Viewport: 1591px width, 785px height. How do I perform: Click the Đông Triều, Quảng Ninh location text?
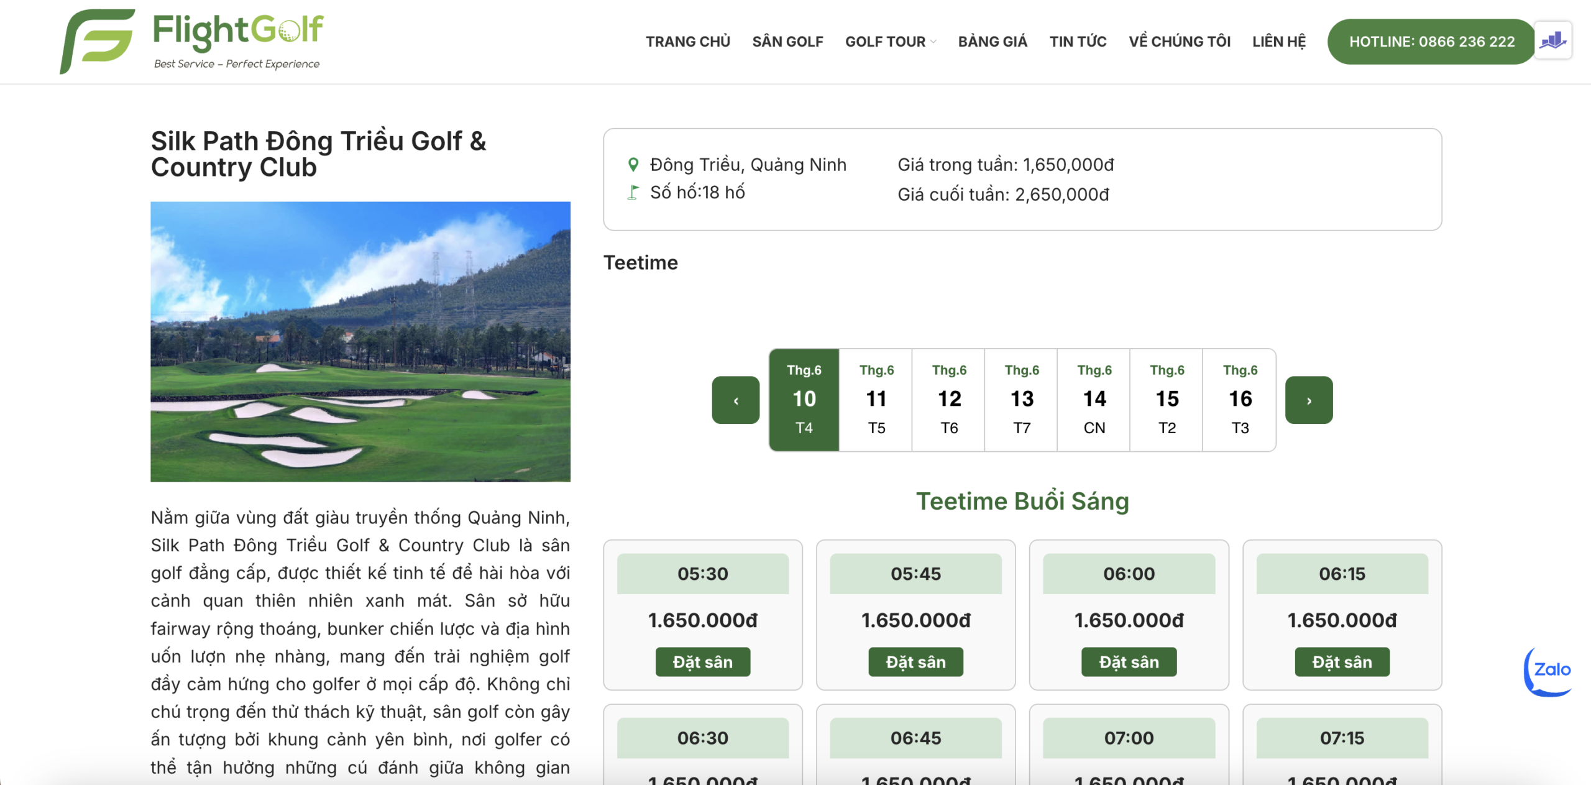coord(748,165)
